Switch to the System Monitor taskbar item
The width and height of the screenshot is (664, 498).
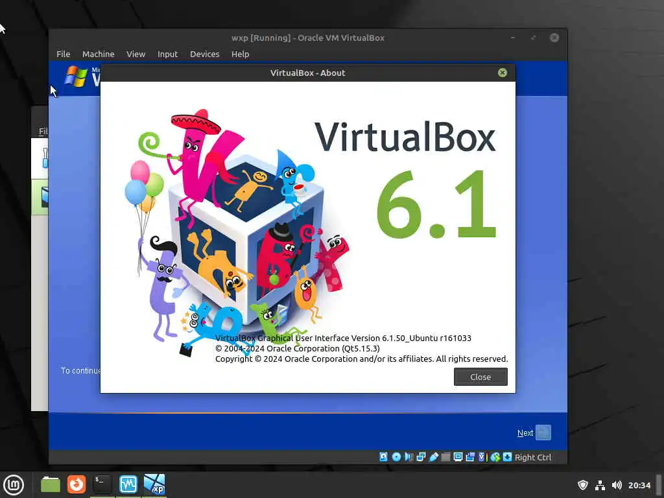coord(128,484)
